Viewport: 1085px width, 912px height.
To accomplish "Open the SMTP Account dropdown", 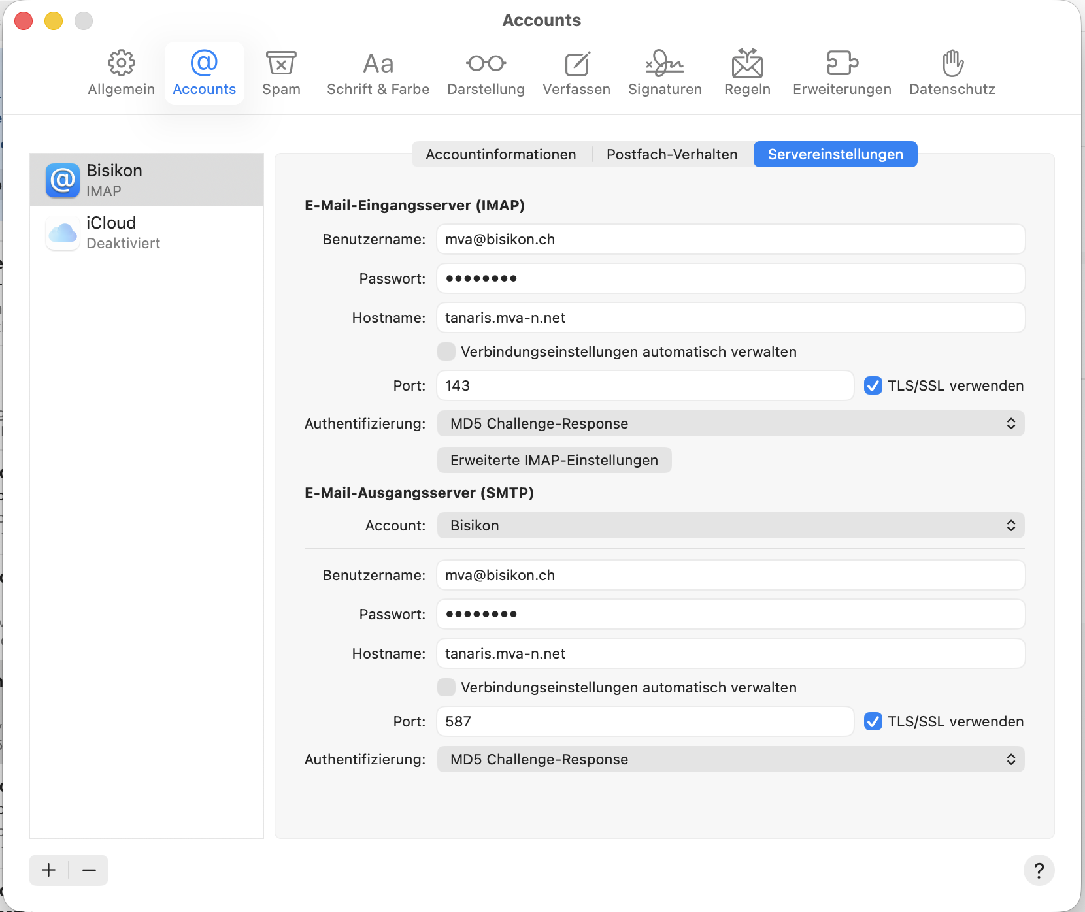I will tap(730, 526).
